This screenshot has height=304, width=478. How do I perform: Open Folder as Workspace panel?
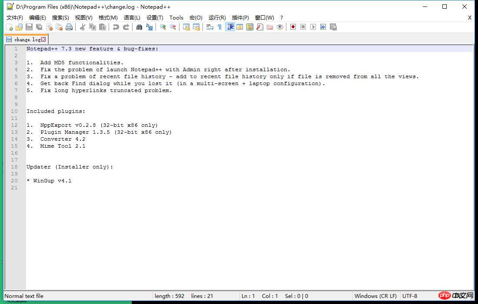click(x=270, y=27)
